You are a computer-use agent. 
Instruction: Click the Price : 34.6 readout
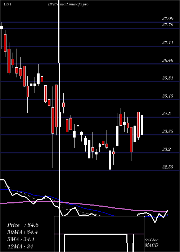(x=23, y=225)
